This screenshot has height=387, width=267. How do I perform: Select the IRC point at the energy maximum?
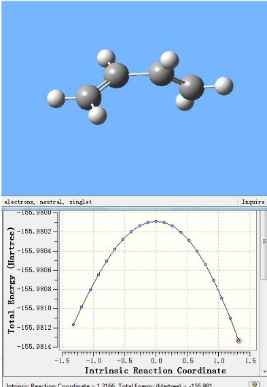[156, 221]
